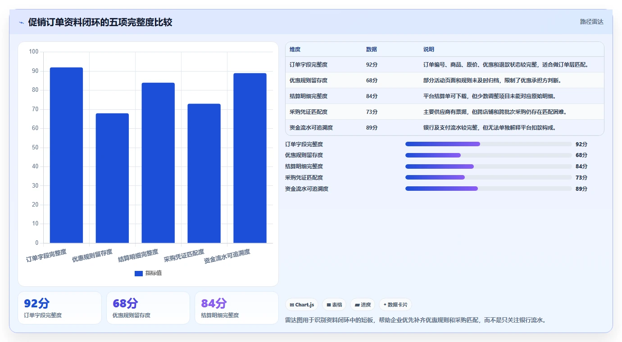The height and width of the screenshot is (342, 622).
Task: Click the 路径雷达 label in header
Action: 591,22
